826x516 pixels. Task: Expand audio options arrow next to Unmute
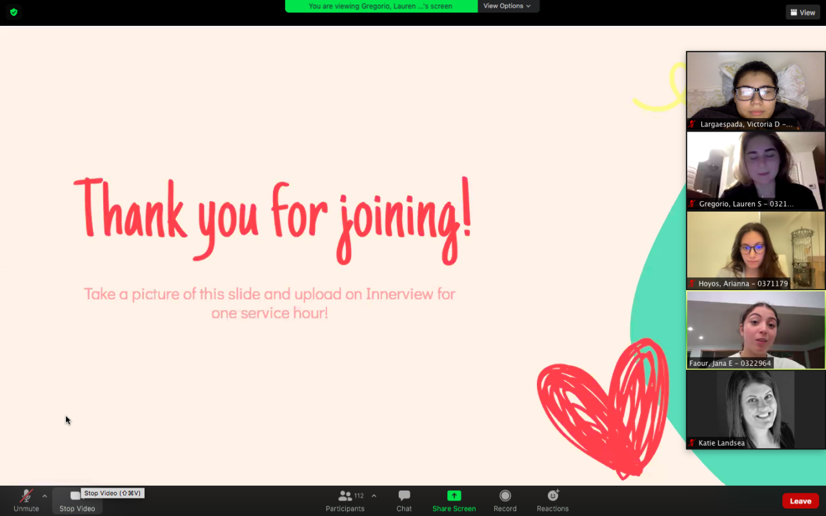tap(45, 496)
